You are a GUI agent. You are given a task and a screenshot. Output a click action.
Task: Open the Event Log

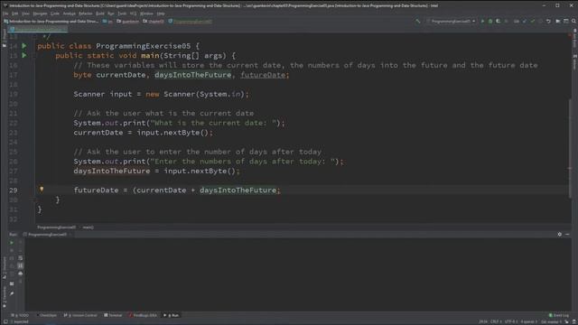coord(559,315)
